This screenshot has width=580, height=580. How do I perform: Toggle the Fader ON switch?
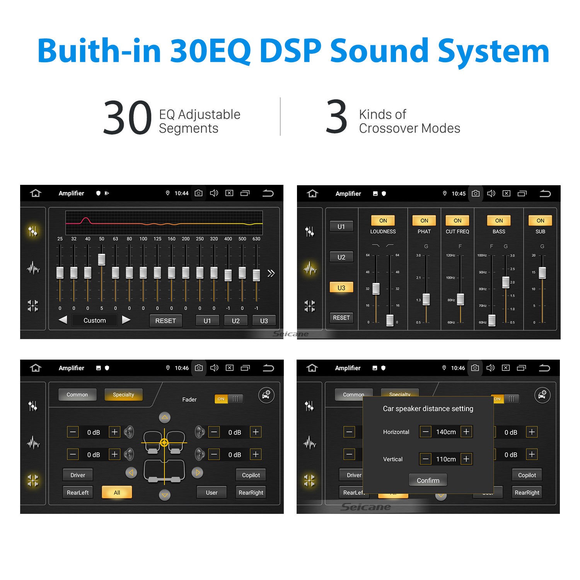tap(229, 399)
